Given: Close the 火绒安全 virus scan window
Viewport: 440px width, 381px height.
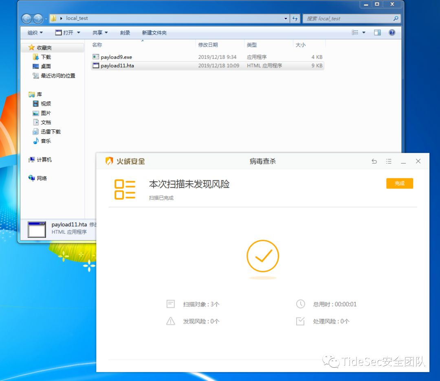Looking at the screenshot, I should click(x=418, y=161).
